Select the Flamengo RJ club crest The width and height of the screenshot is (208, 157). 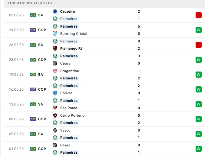(x=55, y=48)
